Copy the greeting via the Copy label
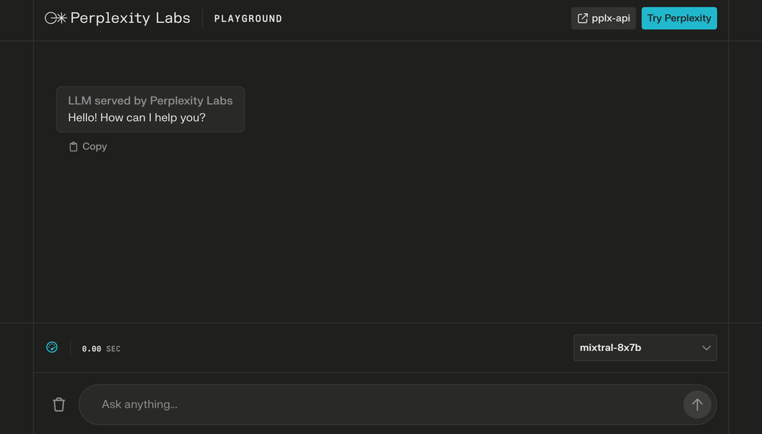The image size is (762, 434). point(94,147)
